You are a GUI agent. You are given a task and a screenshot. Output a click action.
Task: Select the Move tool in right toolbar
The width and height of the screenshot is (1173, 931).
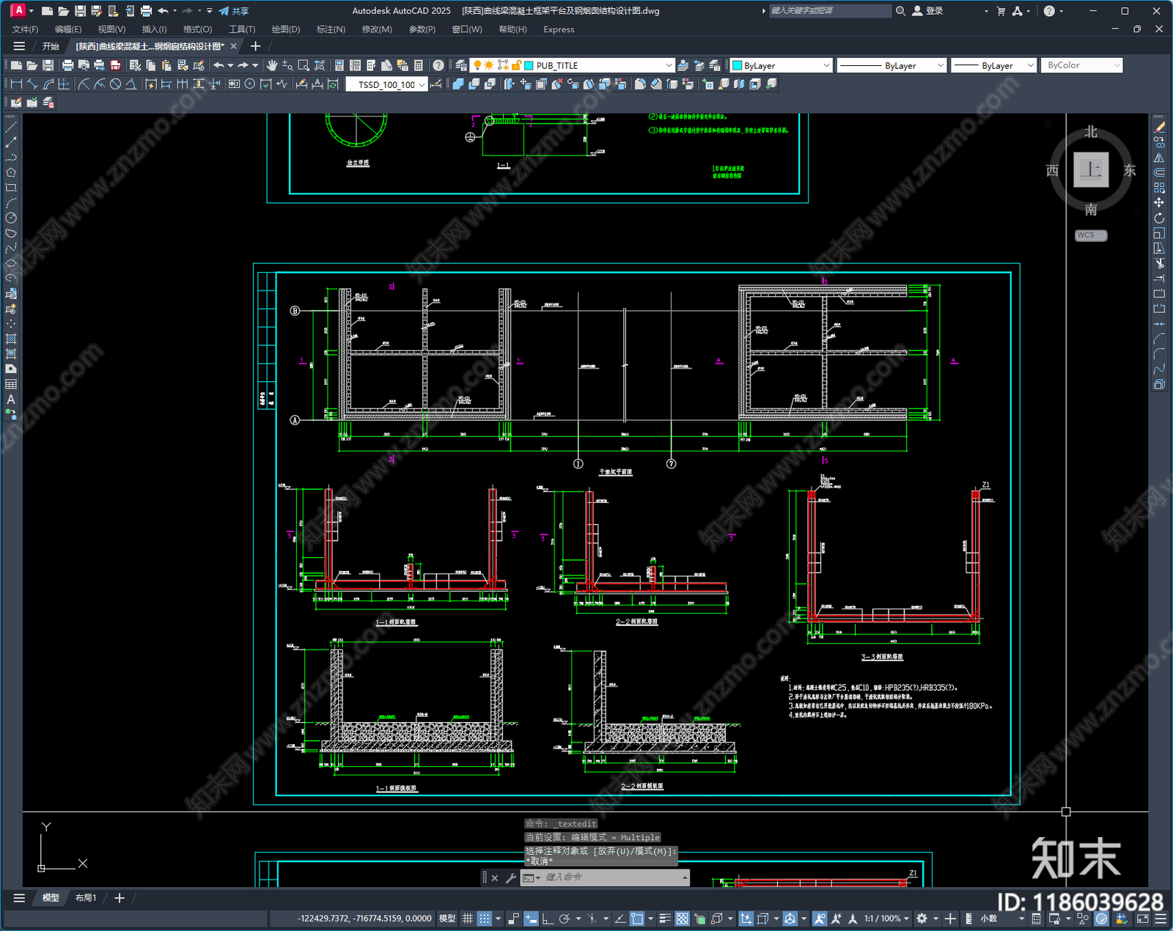1159,203
